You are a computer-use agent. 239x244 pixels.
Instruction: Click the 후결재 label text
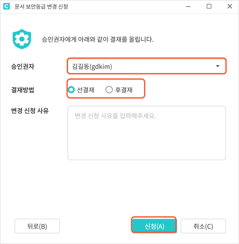(124, 90)
